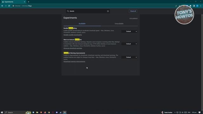203x114 pixels.
Task: Open Warn on insecure downloads dropdown
Action: pyautogui.click(x=129, y=44)
